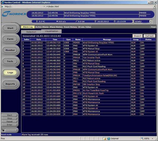Click the Time column header

[x=55, y=39]
